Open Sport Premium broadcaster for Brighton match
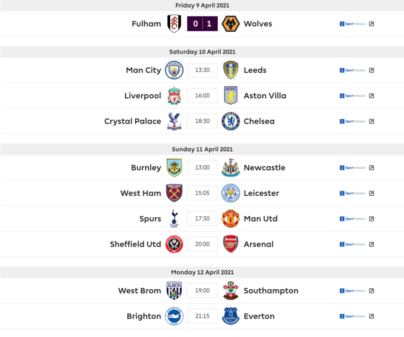Screen dimensions: 404x337 (353, 316)
